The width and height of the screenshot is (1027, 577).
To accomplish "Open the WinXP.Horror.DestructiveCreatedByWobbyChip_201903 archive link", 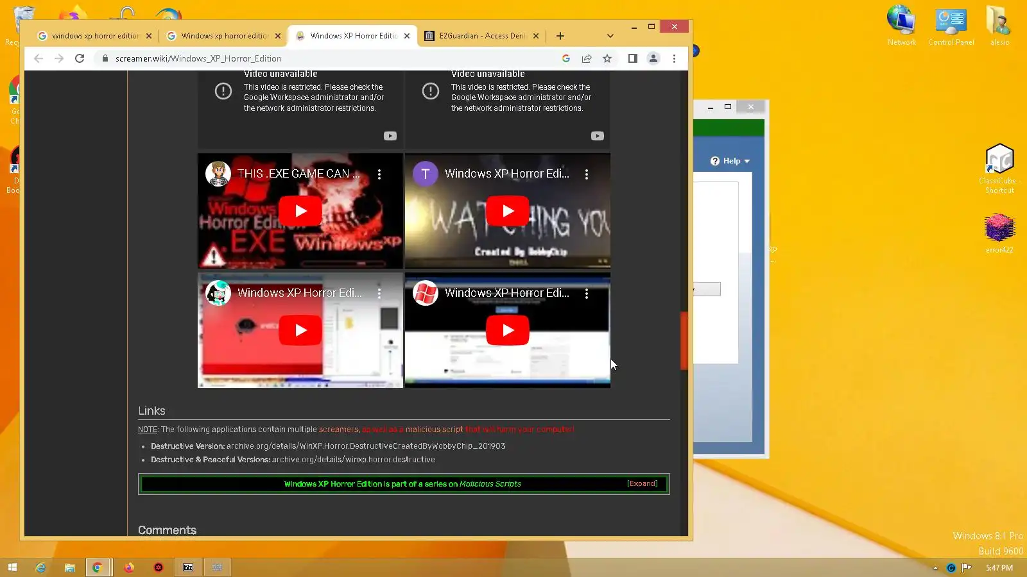I will tap(366, 446).
